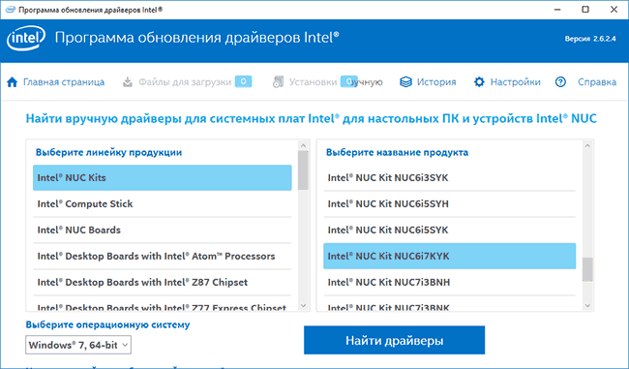The width and height of the screenshot is (629, 369).
Task: Click the History stack icon
Action: (405, 82)
